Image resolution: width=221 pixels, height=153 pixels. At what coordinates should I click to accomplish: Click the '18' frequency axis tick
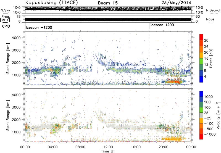click(x=18, y=17)
